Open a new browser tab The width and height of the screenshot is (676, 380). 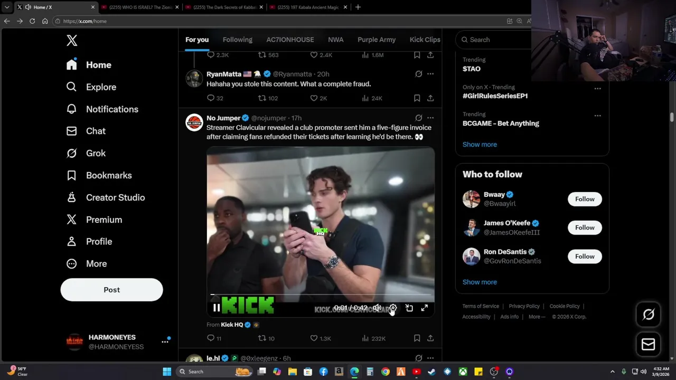tap(358, 7)
